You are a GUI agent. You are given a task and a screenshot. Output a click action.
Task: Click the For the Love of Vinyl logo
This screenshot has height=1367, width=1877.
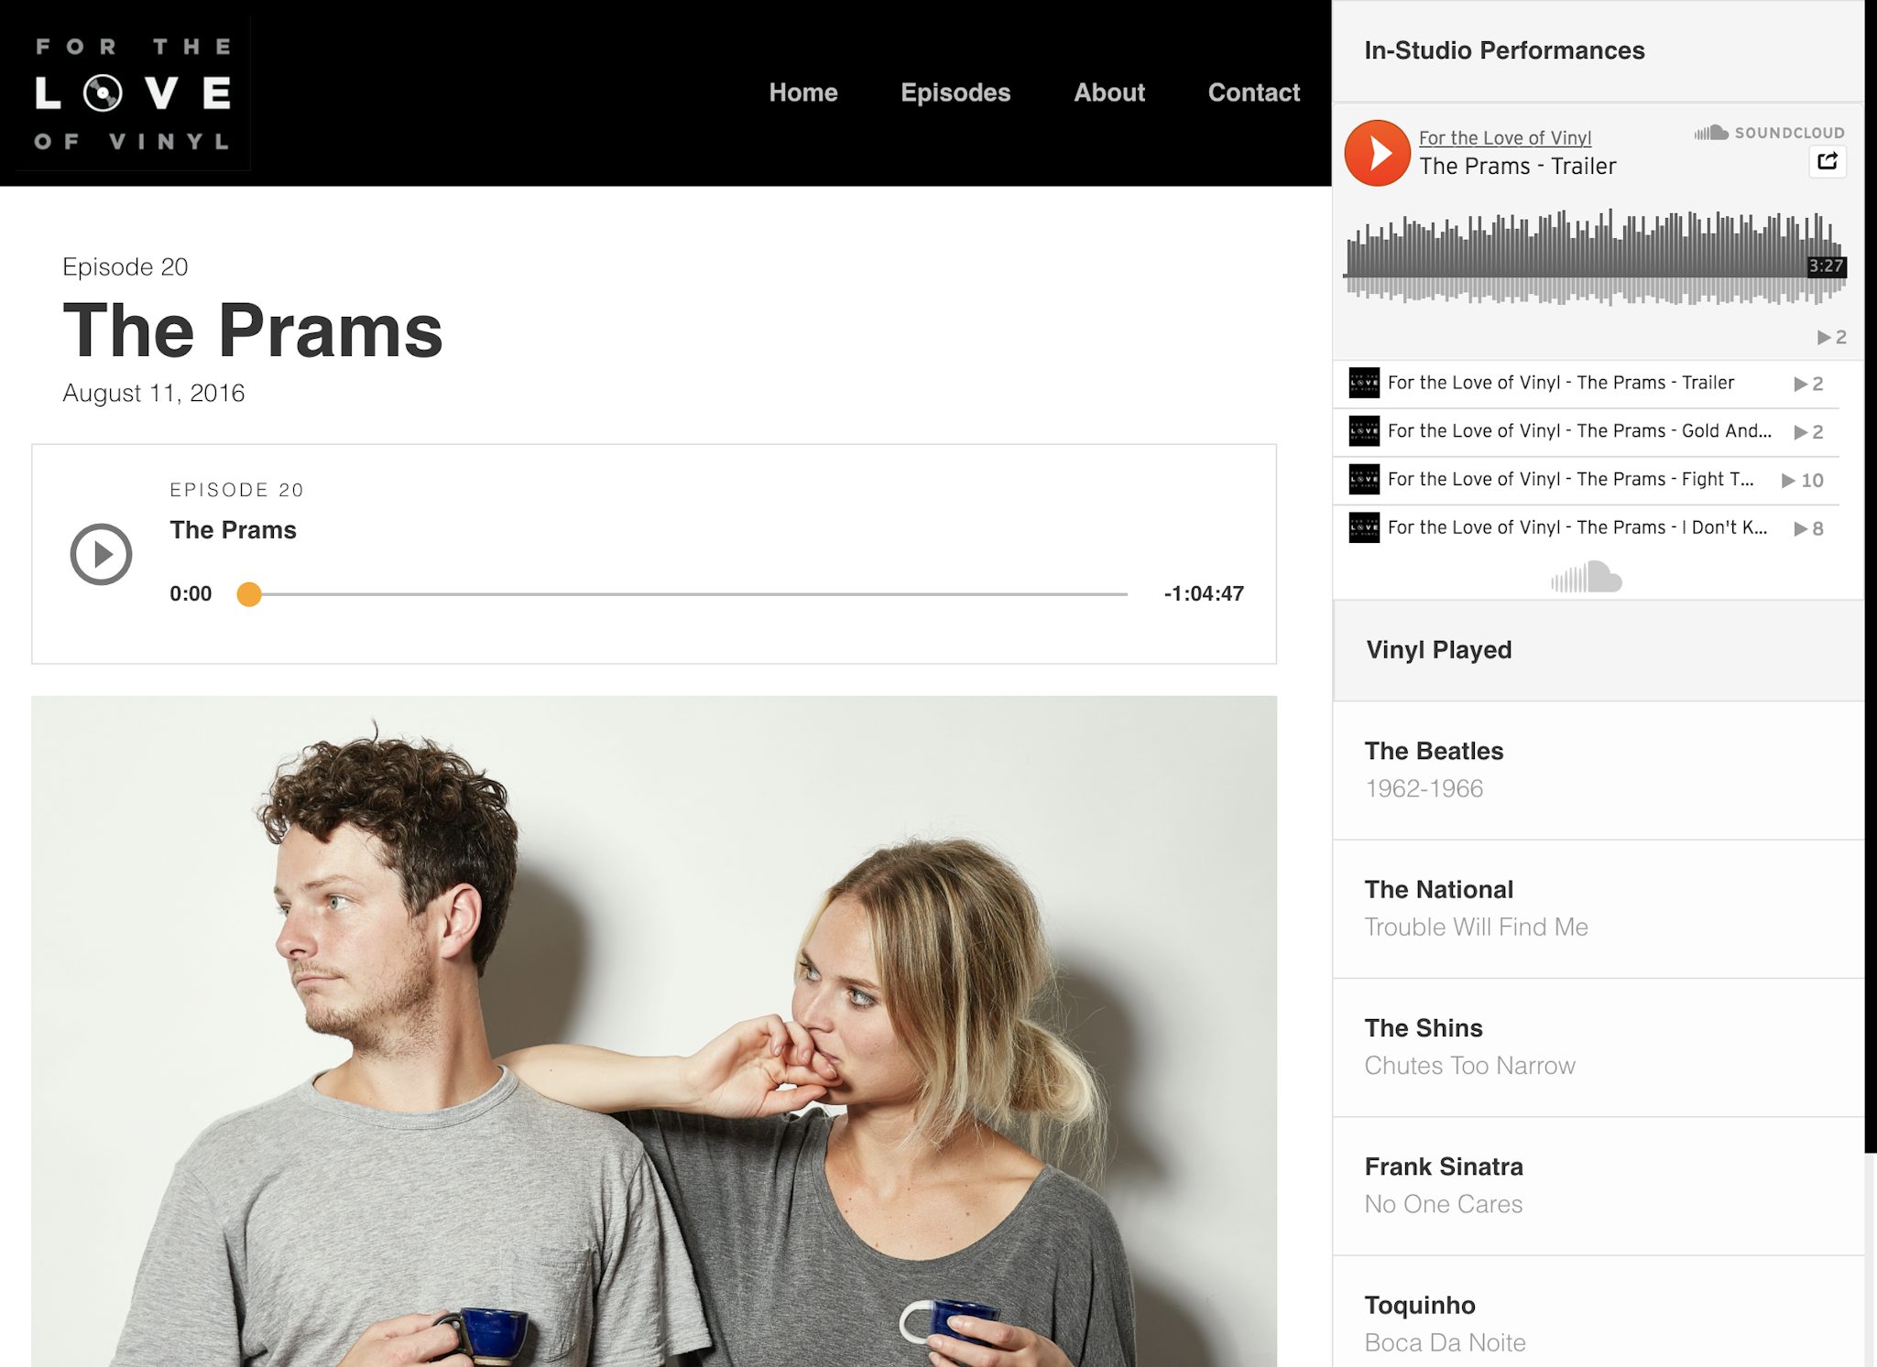tap(132, 92)
